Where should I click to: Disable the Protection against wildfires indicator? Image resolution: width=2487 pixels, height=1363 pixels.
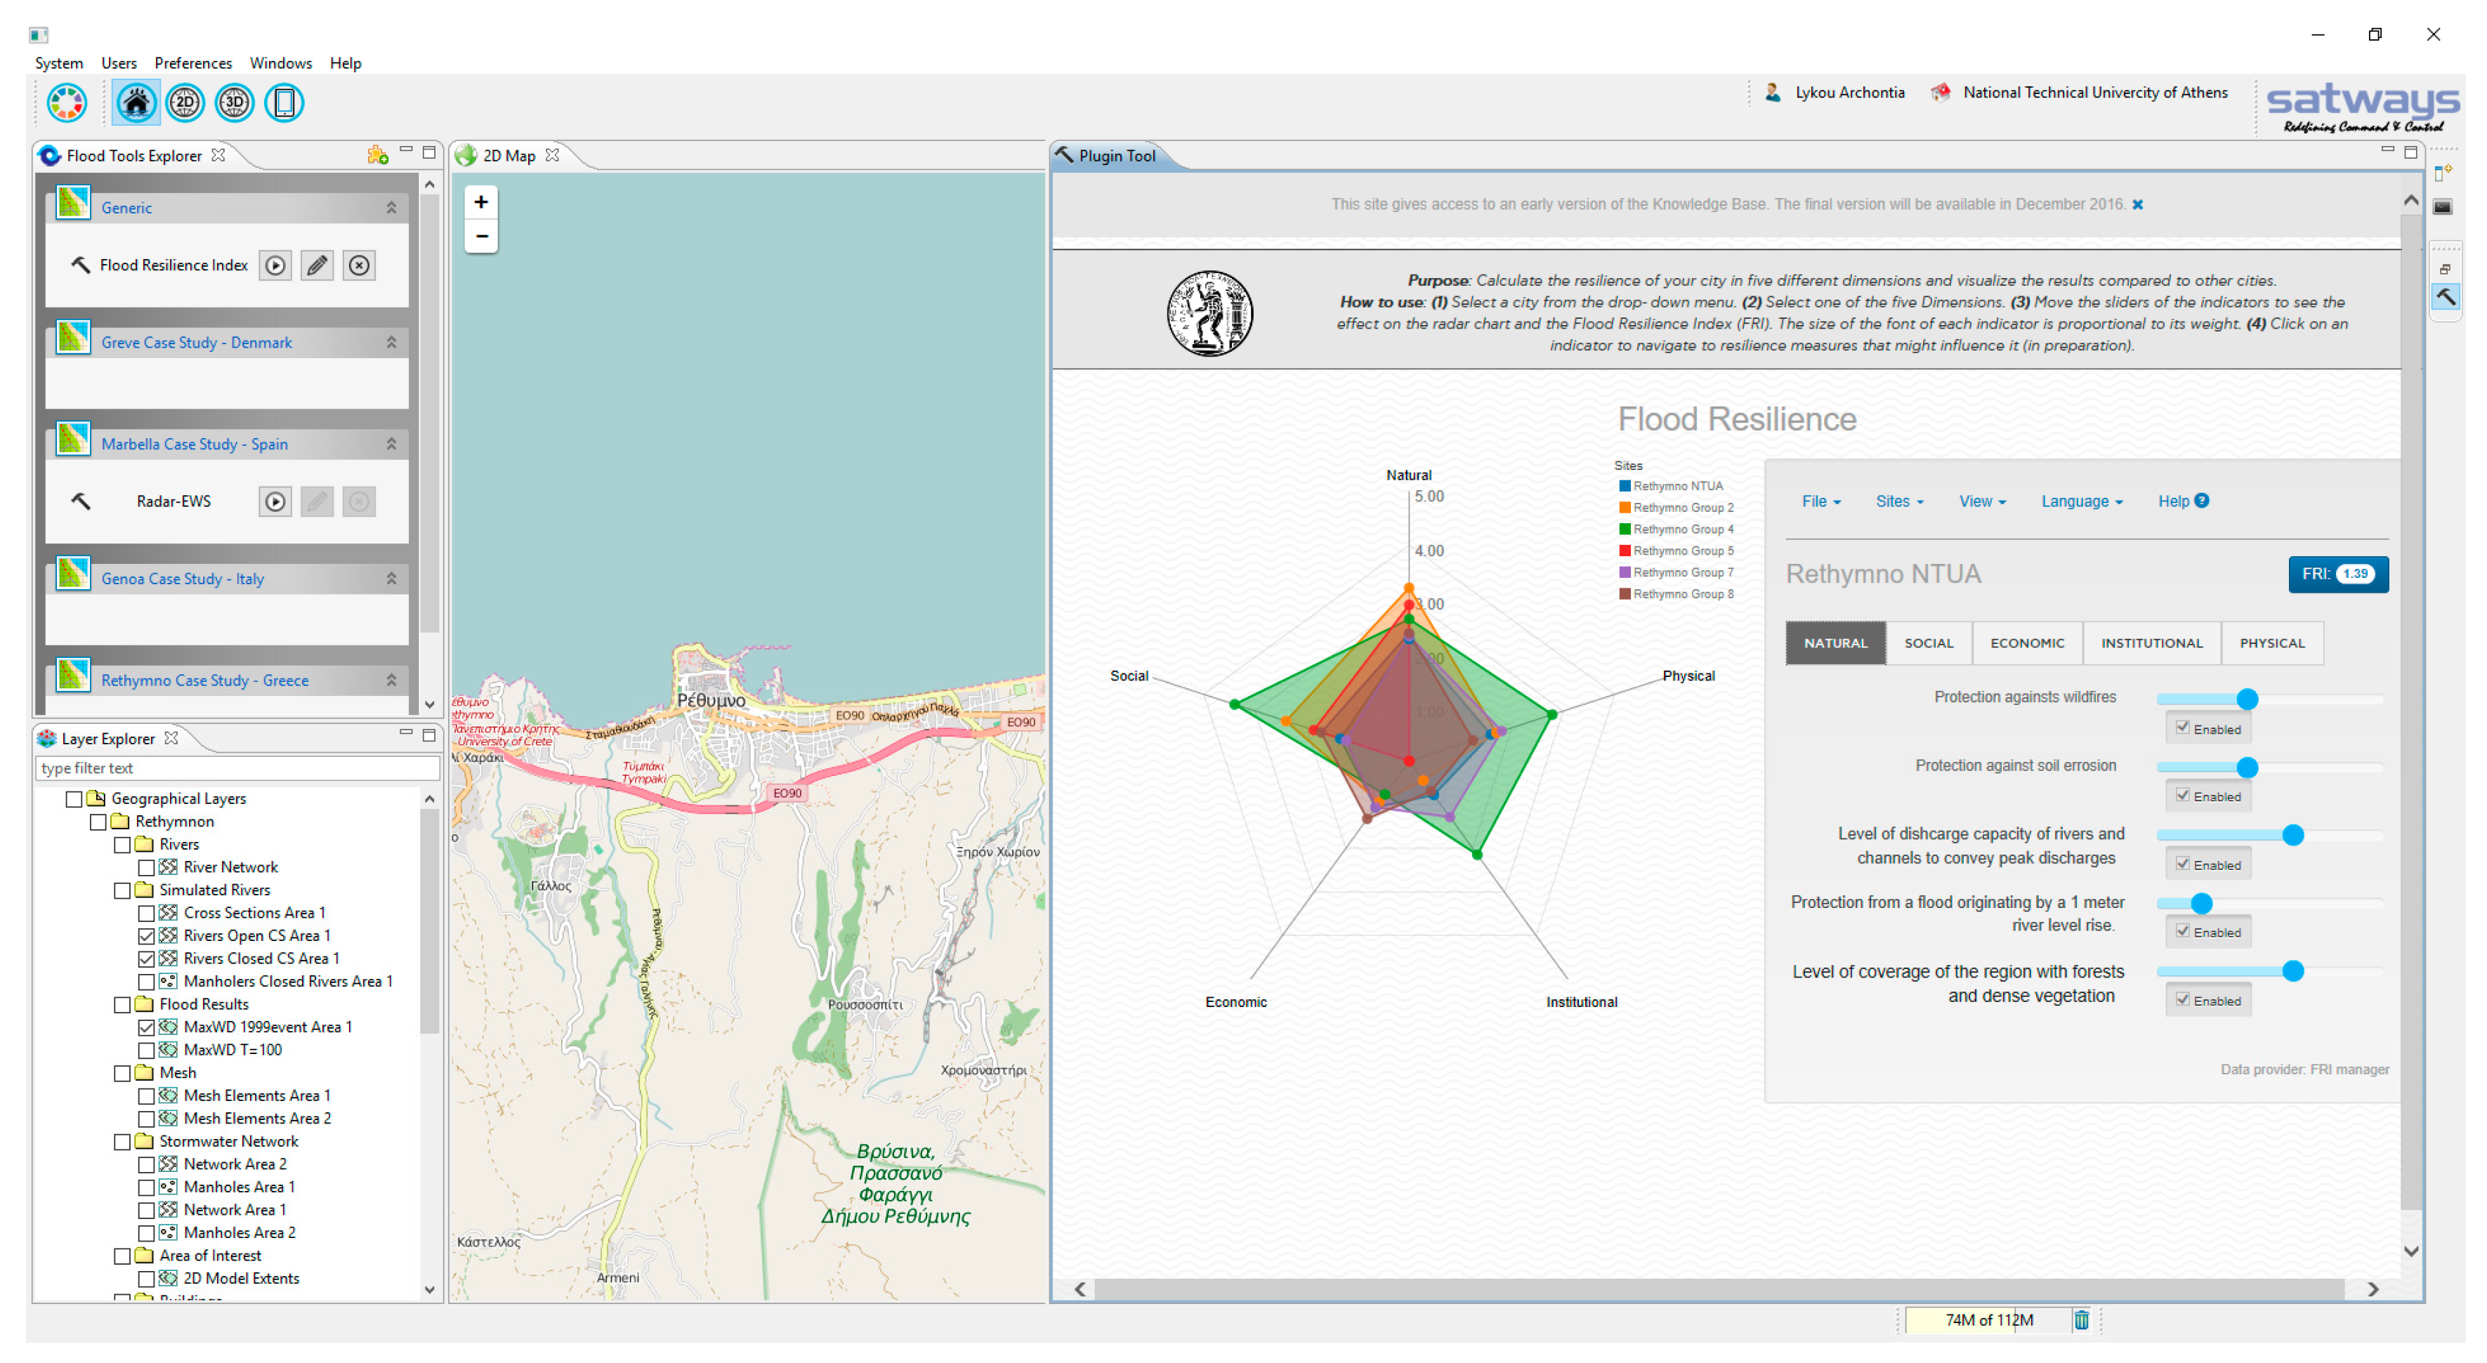click(2182, 727)
